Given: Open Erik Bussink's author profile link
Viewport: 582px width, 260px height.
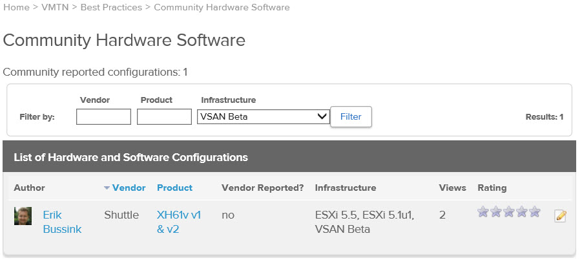Looking at the screenshot, I should pos(62,222).
